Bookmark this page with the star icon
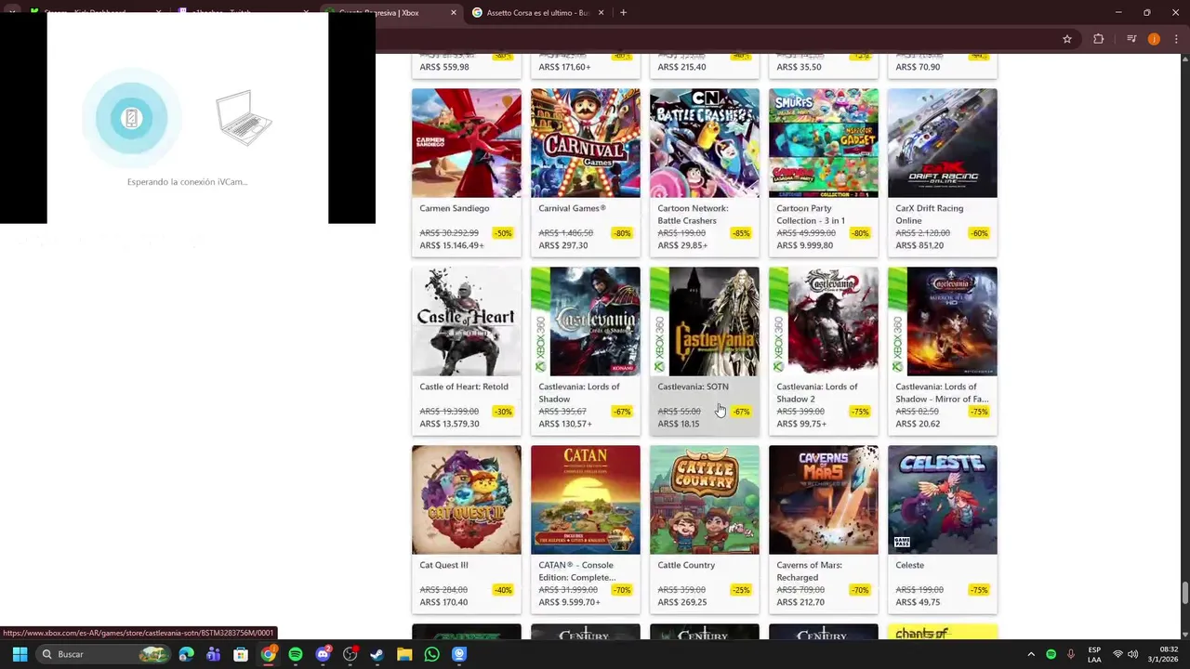Viewport: 1190px width, 669px height. pos(1067,39)
